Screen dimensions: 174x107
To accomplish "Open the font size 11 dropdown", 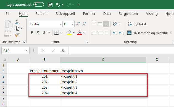I will pos(73,24).
